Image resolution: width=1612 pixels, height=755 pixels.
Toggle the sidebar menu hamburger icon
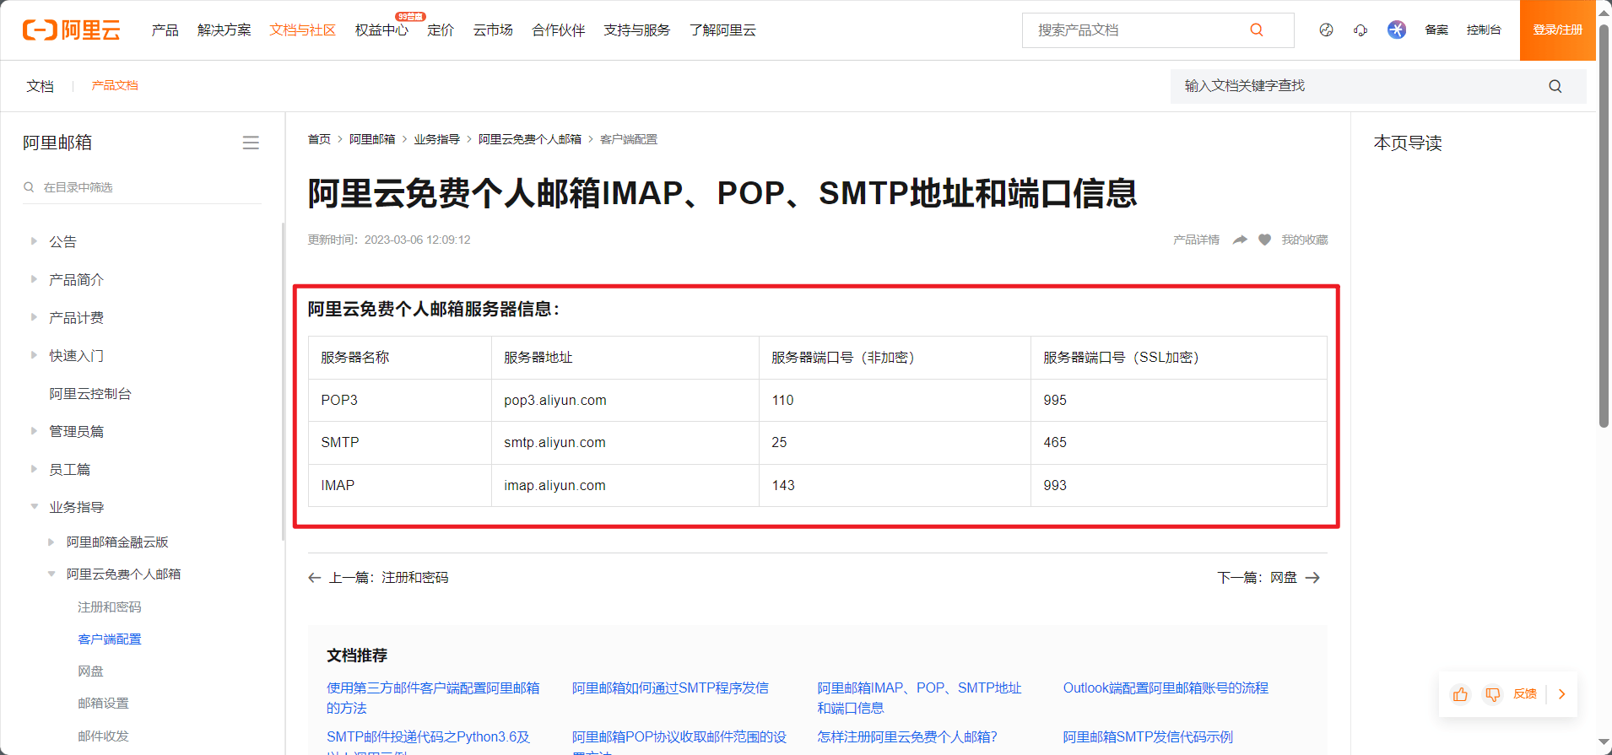[x=251, y=143]
